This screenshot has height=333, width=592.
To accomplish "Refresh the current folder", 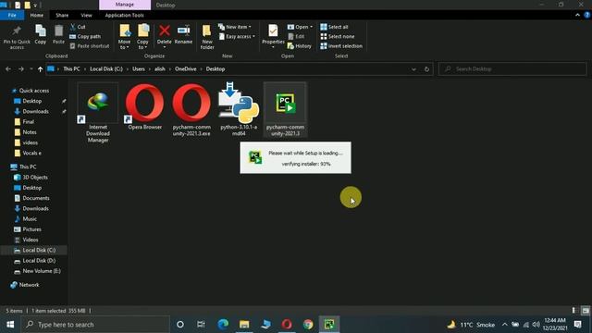I will (426, 69).
